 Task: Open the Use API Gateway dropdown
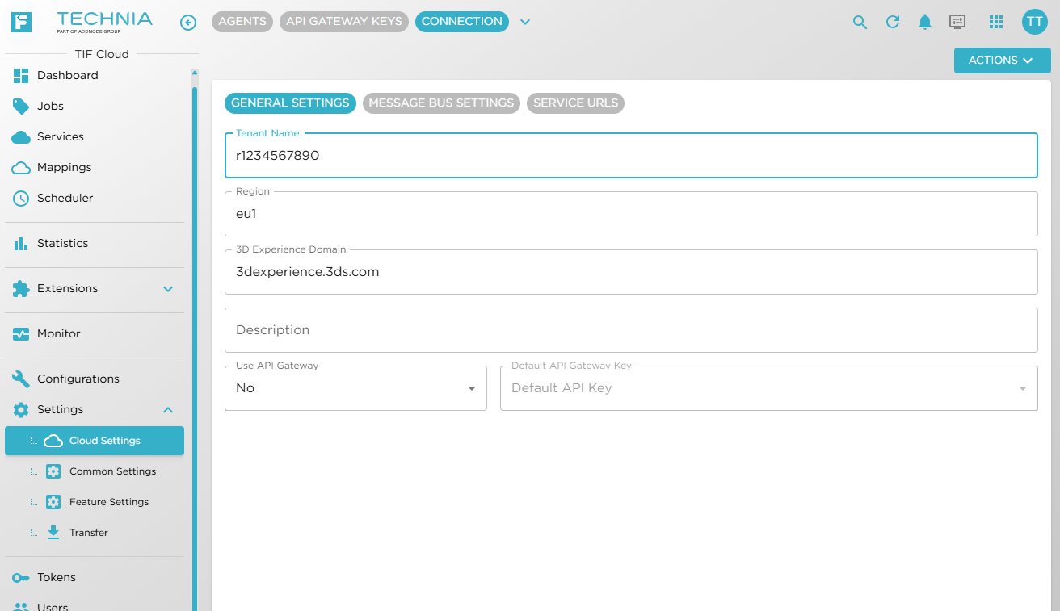[x=355, y=388]
